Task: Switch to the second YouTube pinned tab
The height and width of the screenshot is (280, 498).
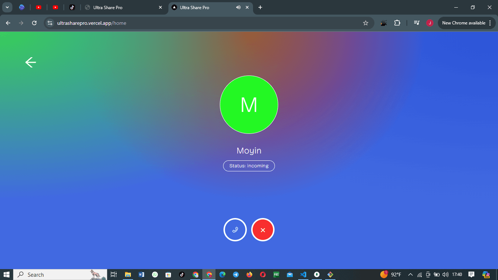Action: 55,7
